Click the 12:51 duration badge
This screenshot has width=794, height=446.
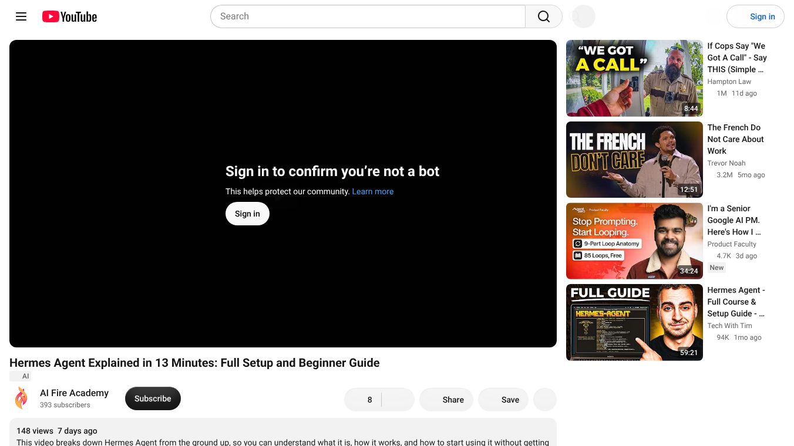coord(689,190)
